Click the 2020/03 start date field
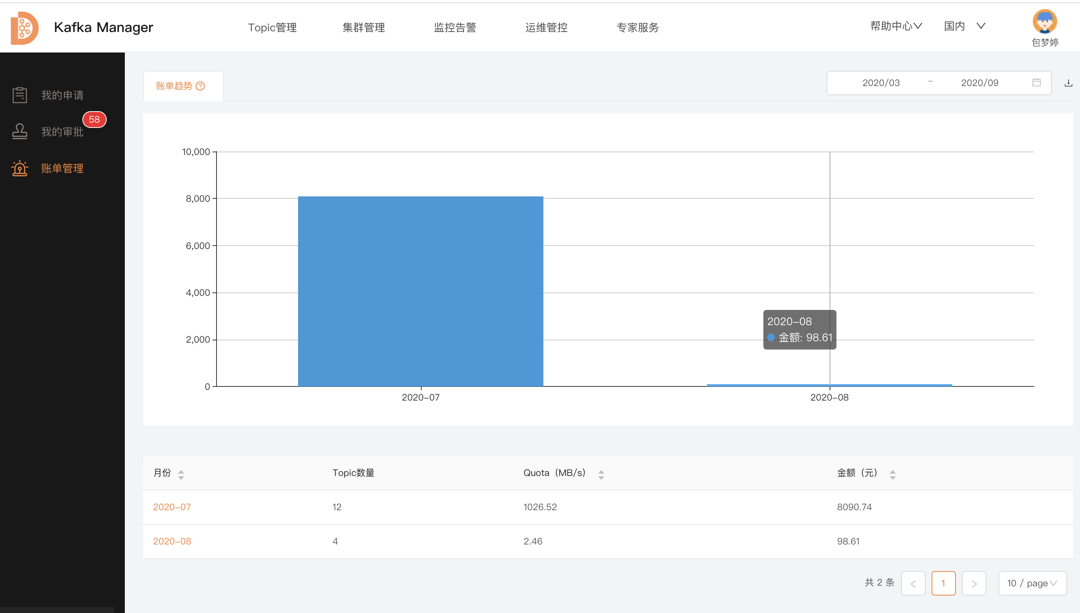Viewport: 1080px width, 613px height. (x=881, y=83)
